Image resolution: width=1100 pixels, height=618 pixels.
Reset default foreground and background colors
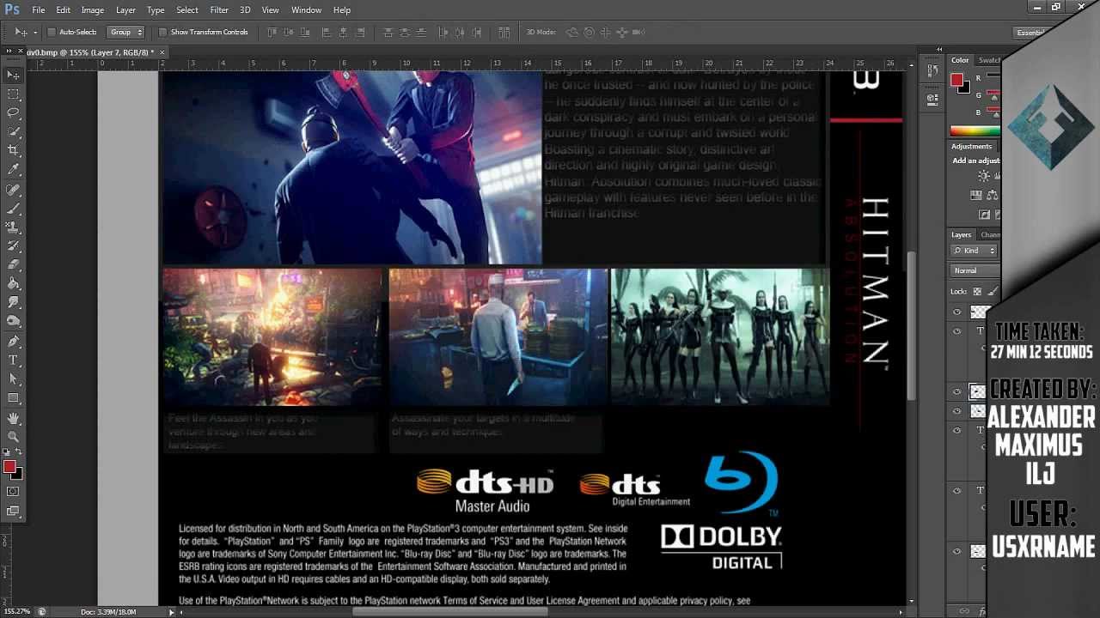click(x=8, y=452)
